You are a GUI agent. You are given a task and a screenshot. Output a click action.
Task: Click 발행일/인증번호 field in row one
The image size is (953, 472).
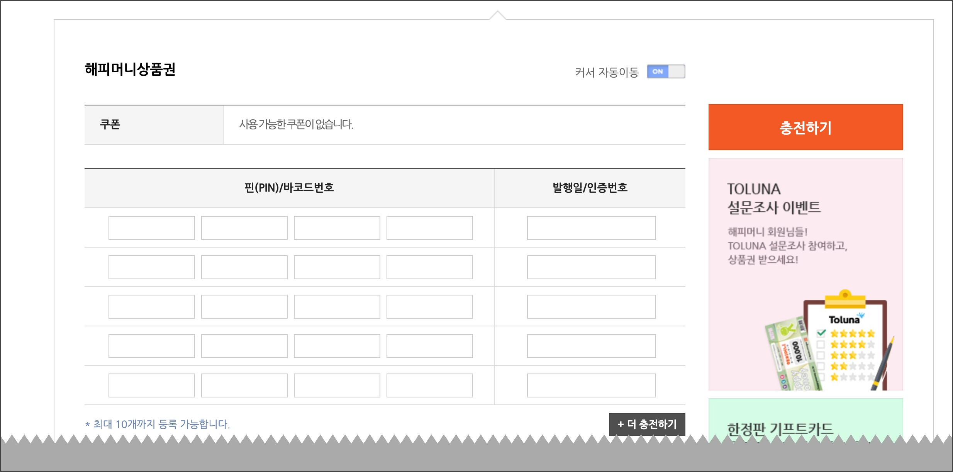coord(591,228)
